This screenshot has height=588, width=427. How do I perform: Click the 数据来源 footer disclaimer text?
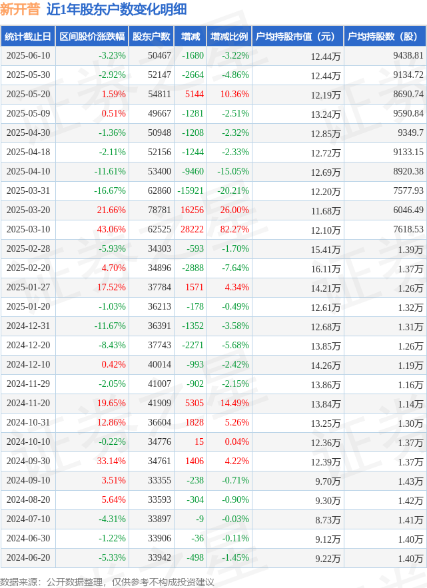point(107,581)
